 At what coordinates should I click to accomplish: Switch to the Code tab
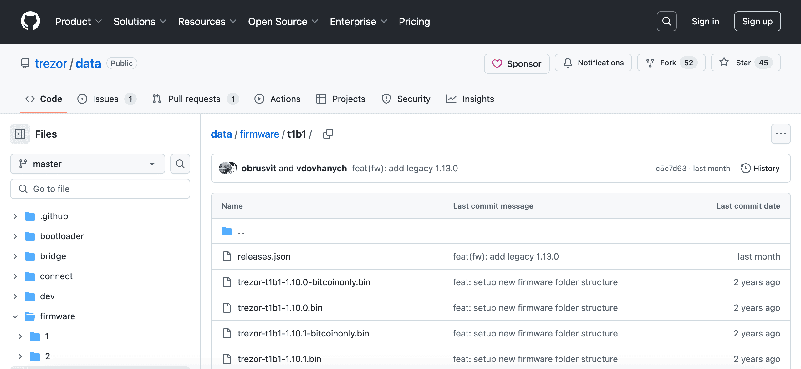coord(43,99)
